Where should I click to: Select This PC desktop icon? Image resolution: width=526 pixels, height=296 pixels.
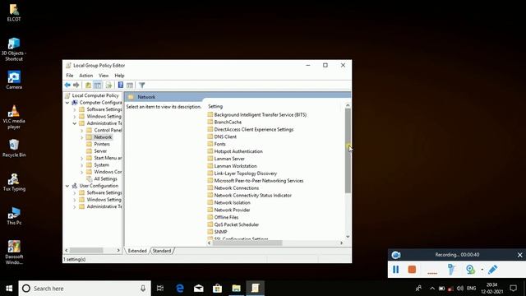(x=14, y=215)
